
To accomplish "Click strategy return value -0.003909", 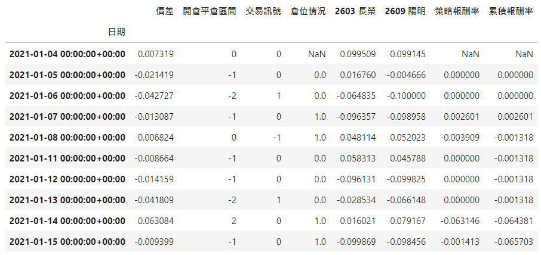I will pos(460,137).
